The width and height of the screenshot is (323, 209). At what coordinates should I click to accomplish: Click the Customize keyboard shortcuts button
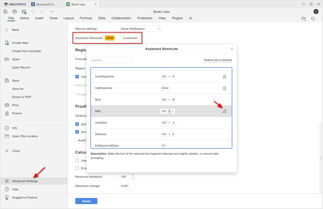point(130,38)
